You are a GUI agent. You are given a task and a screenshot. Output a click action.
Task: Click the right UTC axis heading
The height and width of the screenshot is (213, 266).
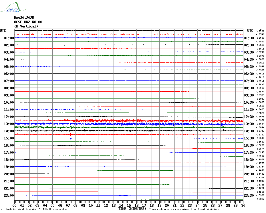250,31
